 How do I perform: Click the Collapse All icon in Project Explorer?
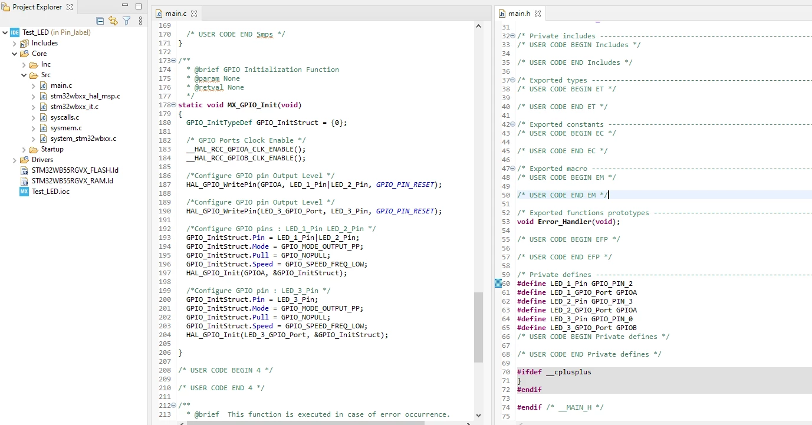[100, 21]
